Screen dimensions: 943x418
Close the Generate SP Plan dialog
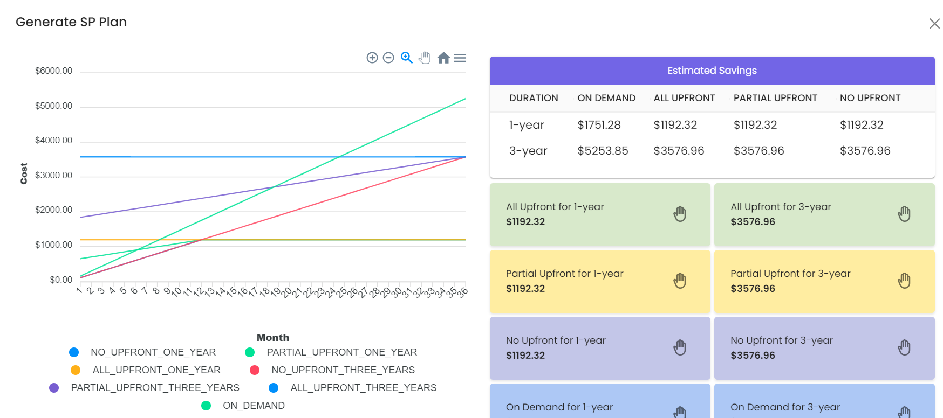tap(934, 23)
